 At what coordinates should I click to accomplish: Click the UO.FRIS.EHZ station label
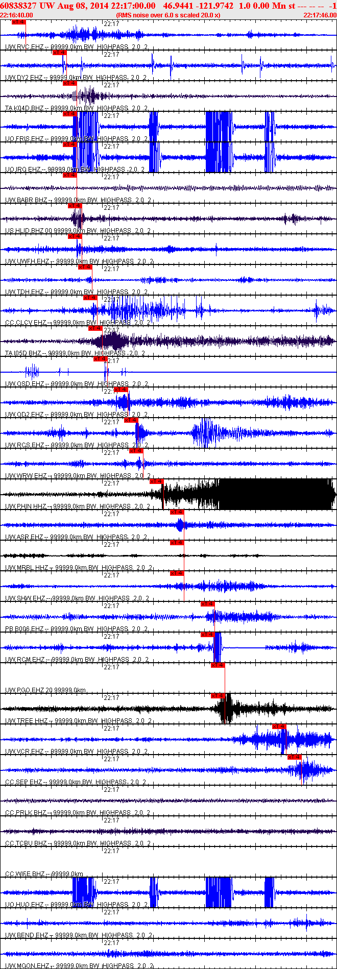coord(25,139)
